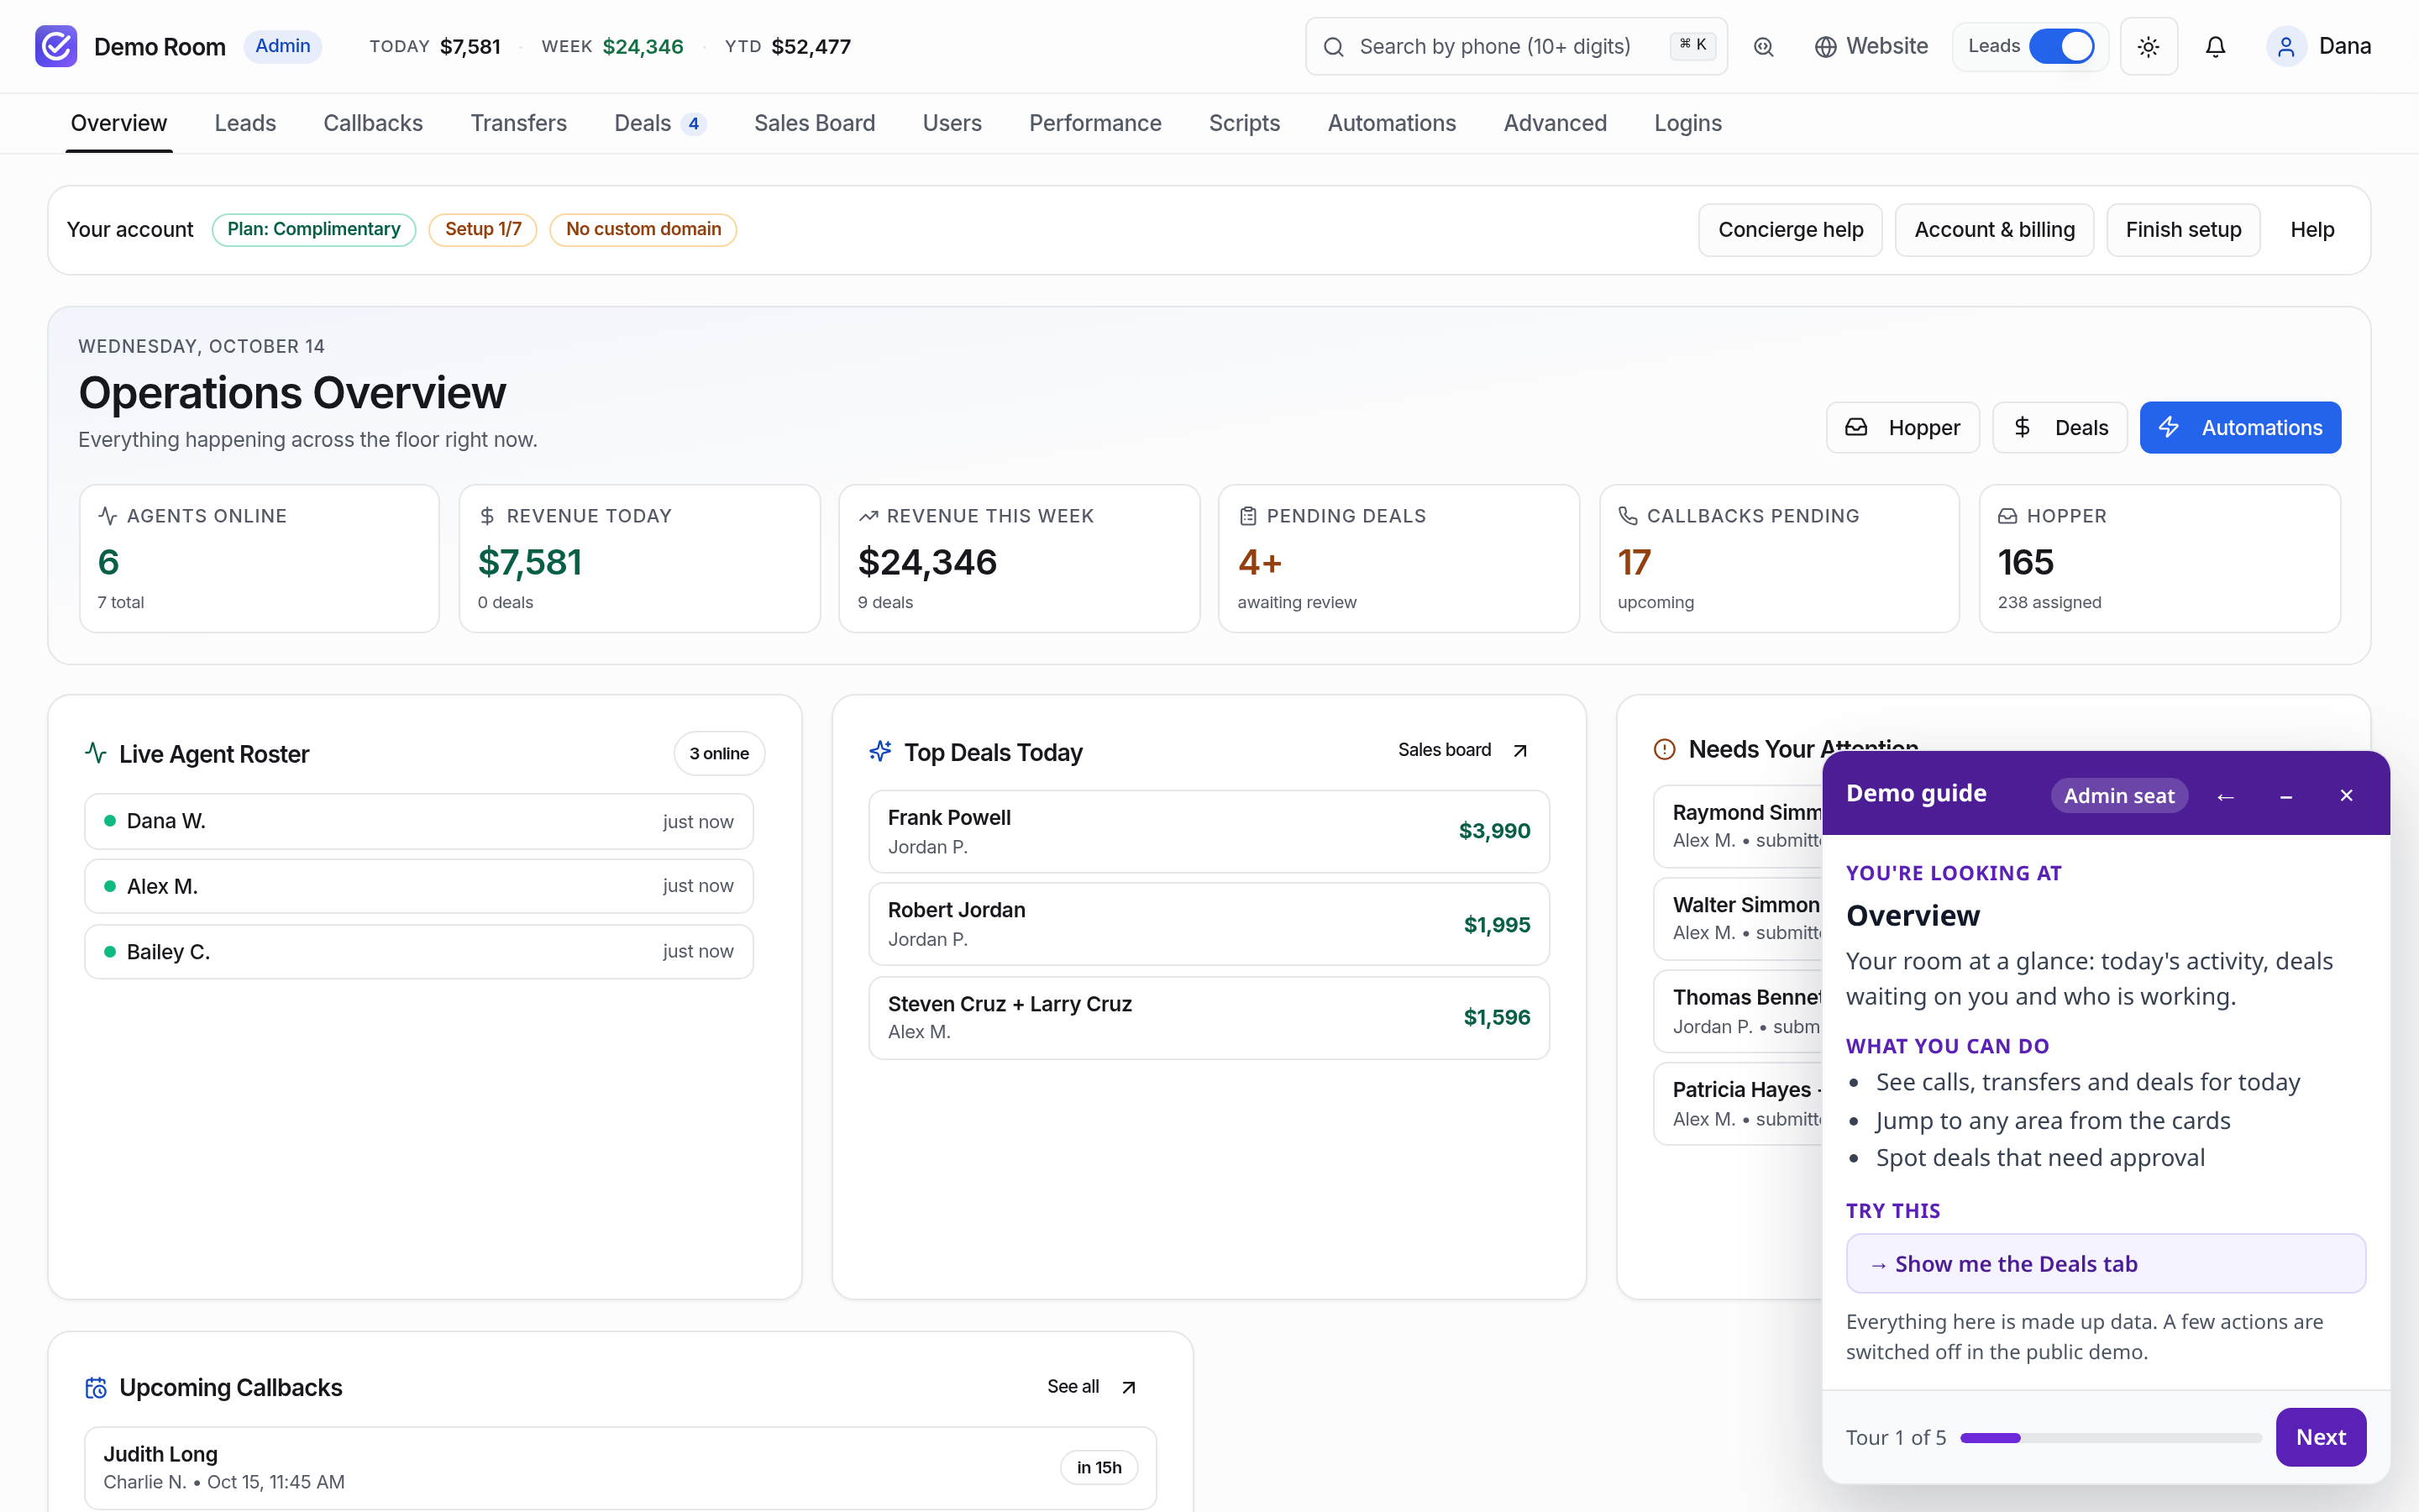Open the Callbacks tab

pyautogui.click(x=373, y=123)
